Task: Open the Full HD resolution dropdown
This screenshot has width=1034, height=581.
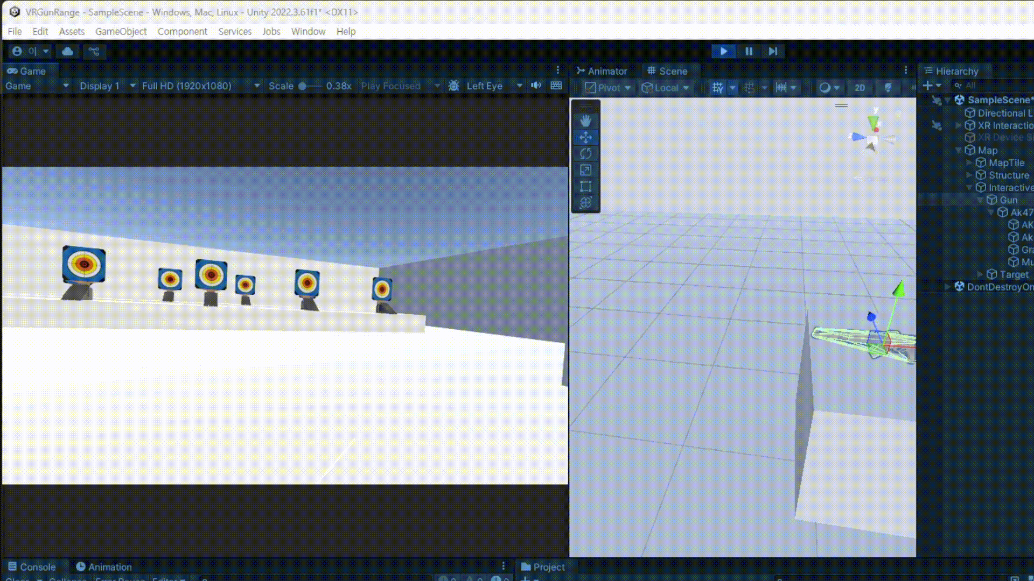Action: [x=200, y=86]
